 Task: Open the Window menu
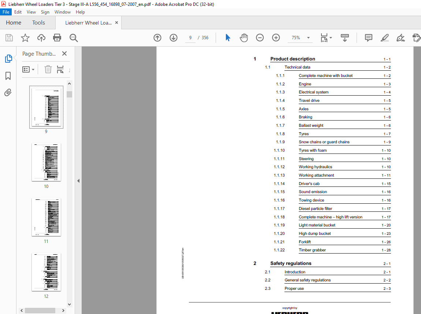click(x=63, y=12)
